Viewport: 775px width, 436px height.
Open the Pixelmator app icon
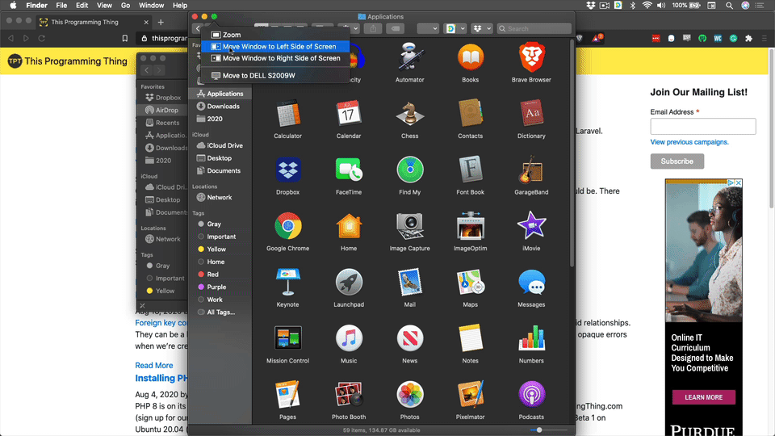point(470,396)
